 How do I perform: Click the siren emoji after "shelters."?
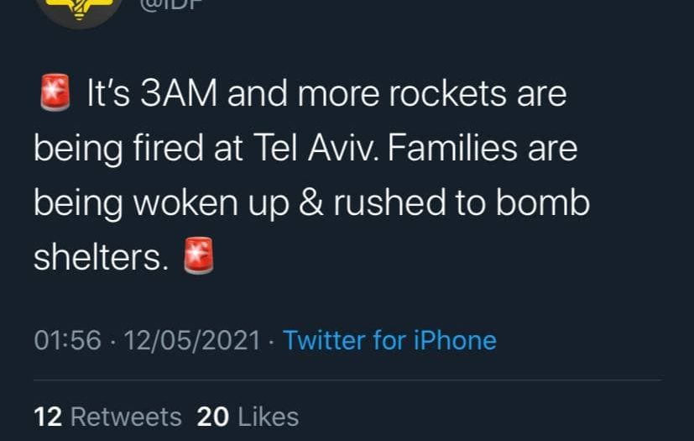point(198,258)
